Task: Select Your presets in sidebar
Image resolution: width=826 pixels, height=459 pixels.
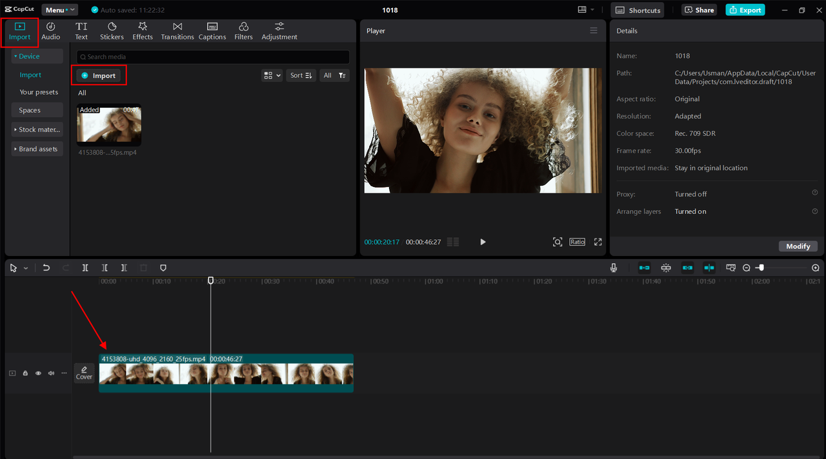Action: point(39,92)
